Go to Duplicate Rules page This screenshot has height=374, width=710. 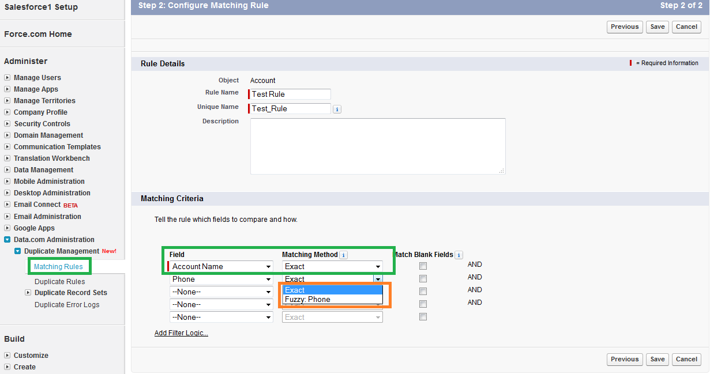59,282
